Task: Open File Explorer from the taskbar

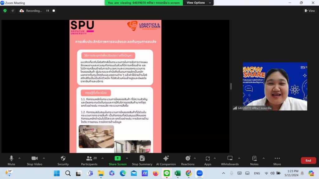Action: coord(101,173)
